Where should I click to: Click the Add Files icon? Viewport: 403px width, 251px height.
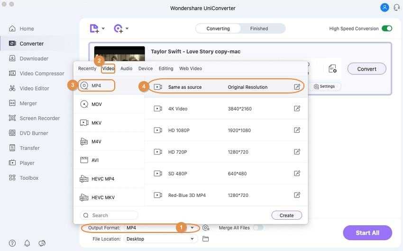[x=95, y=28]
